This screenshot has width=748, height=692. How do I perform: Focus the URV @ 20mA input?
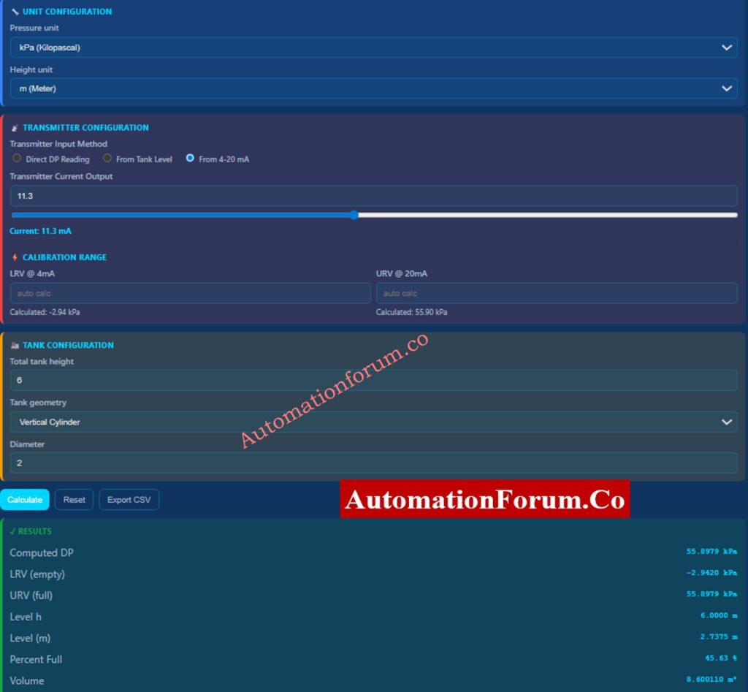point(557,293)
